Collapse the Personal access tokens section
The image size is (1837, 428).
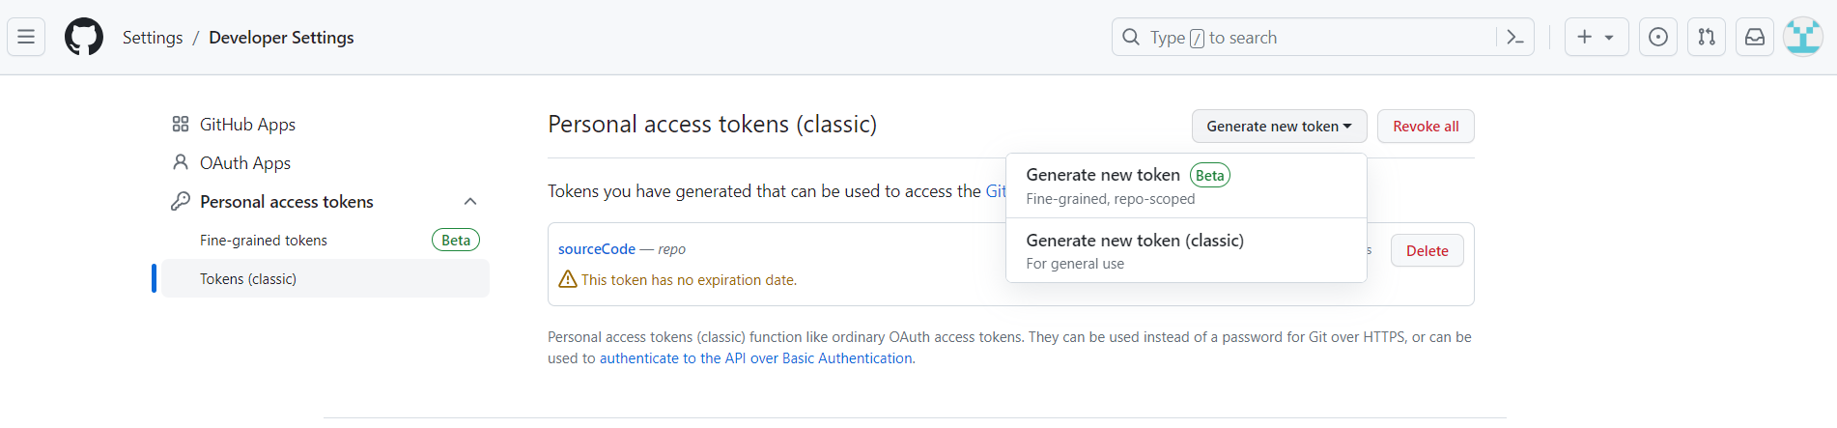click(x=470, y=202)
